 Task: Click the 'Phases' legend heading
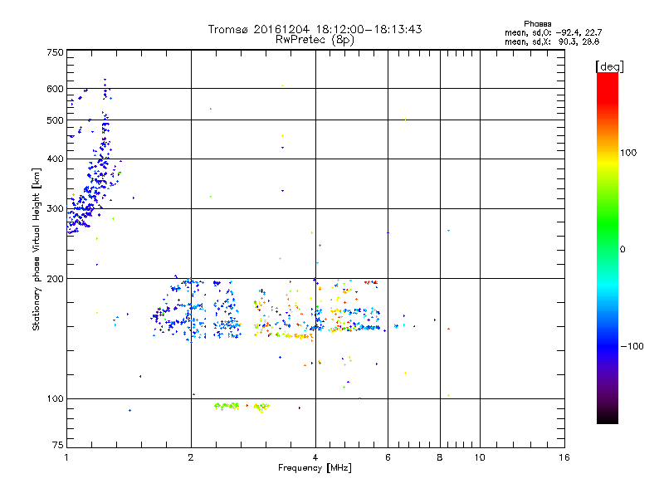click(537, 24)
